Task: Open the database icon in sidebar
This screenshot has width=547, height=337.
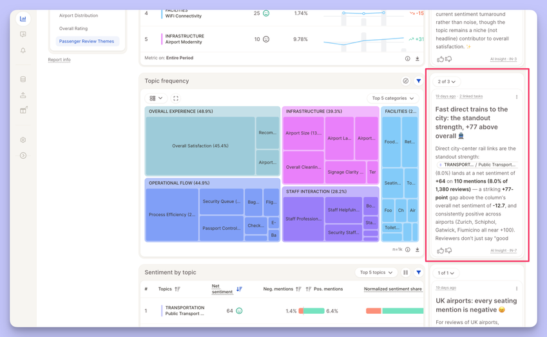Action: click(23, 79)
